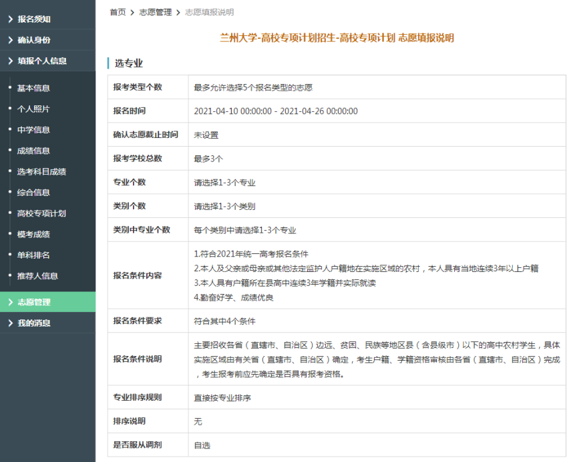573x462 pixels.
Task: Expand the 确认身份 sidebar section
Action: pyautogui.click(x=34, y=40)
